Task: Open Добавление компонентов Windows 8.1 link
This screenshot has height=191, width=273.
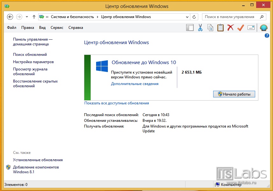Action: [x=36, y=169]
